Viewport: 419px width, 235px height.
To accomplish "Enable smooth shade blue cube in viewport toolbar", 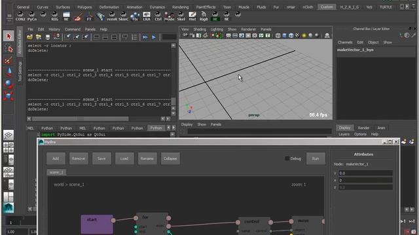I will point(285,35).
